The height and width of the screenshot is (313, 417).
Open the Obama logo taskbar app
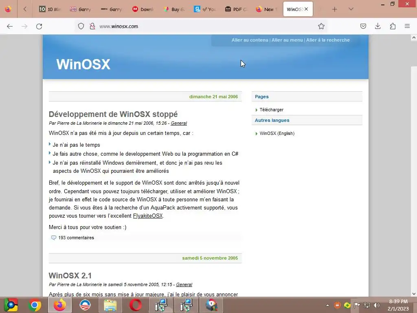(85, 305)
